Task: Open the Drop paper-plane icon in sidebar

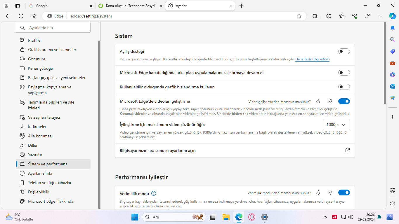Action: coord(393,98)
